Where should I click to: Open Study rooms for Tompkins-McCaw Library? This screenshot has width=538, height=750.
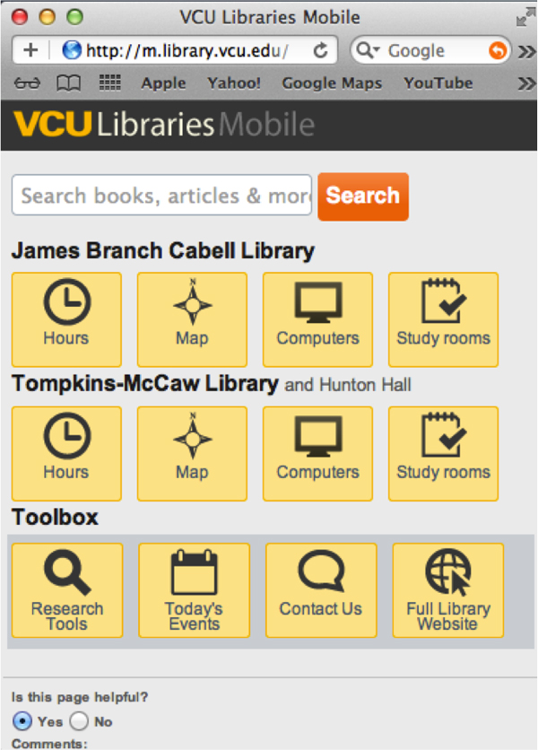[x=443, y=454]
